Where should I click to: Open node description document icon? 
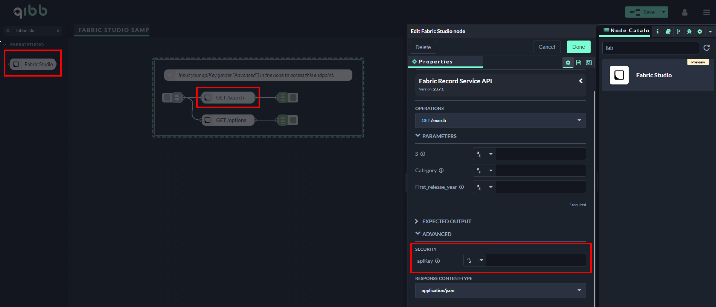(x=579, y=63)
